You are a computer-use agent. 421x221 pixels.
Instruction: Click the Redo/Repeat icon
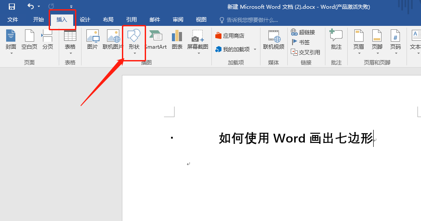51,6
